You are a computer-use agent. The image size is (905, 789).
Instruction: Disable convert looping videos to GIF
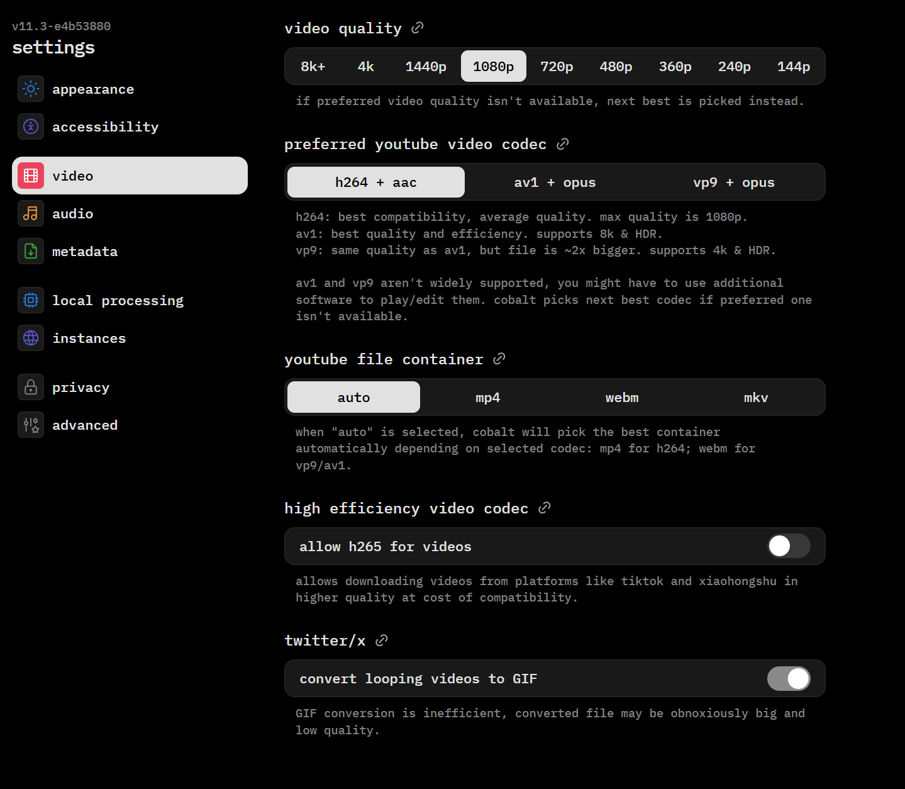point(788,678)
